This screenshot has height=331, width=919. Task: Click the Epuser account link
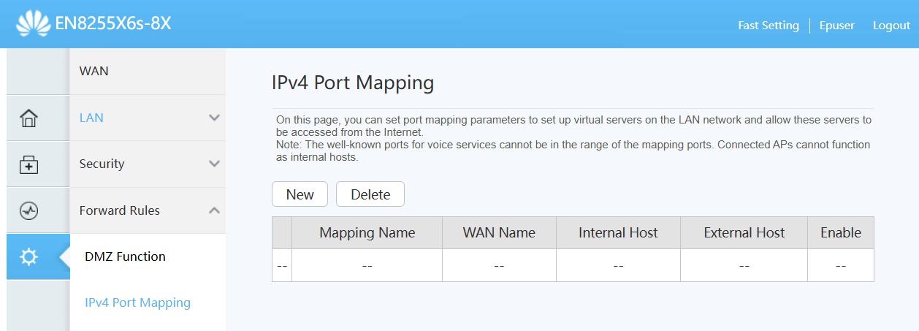[836, 26]
